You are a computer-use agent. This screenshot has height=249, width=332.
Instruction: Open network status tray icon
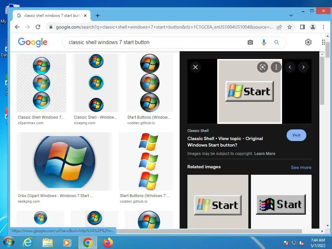(294, 243)
